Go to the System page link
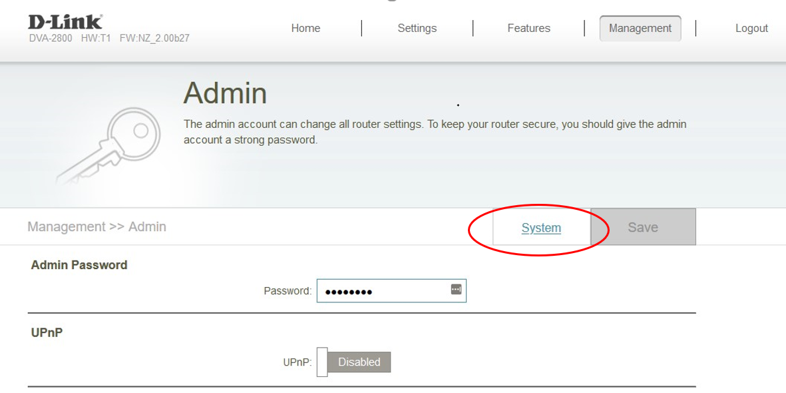This screenshot has width=786, height=393. coord(541,228)
